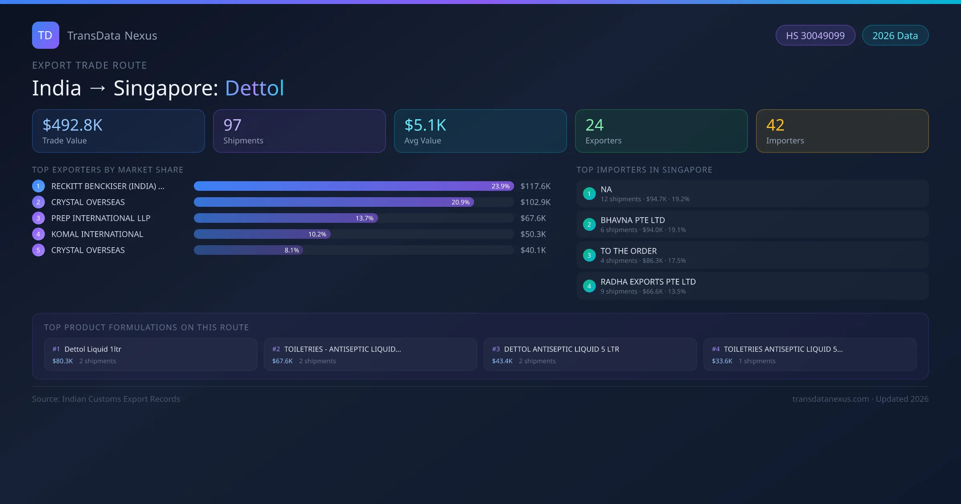Click rank 4 badge beside Komal International
The height and width of the screenshot is (504, 961).
[x=38, y=234]
